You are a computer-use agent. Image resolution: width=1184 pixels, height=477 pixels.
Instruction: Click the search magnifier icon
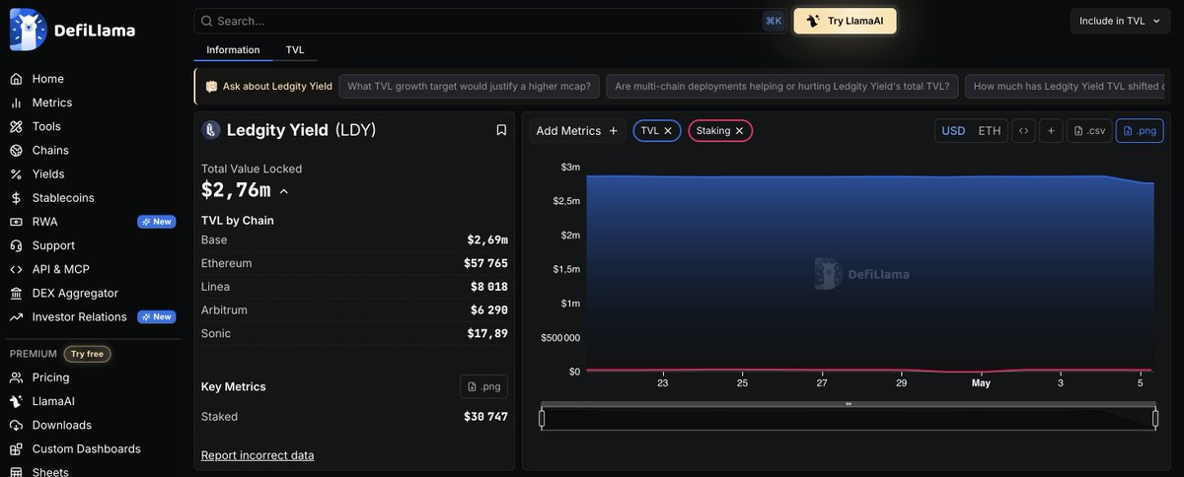206,21
